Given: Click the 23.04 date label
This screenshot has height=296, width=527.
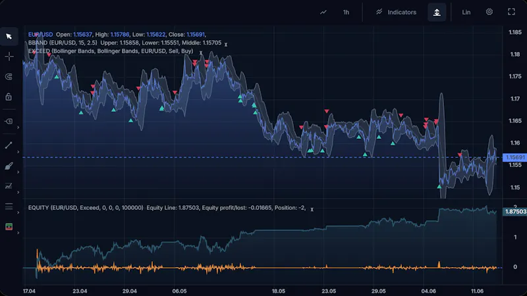Looking at the screenshot, I should click(x=80, y=291).
